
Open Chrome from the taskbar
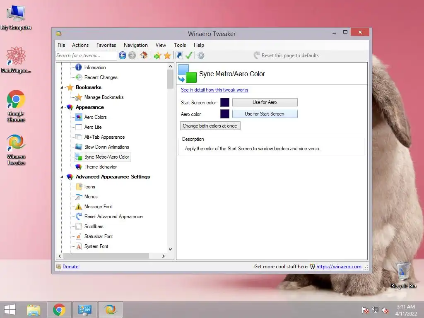(x=59, y=310)
